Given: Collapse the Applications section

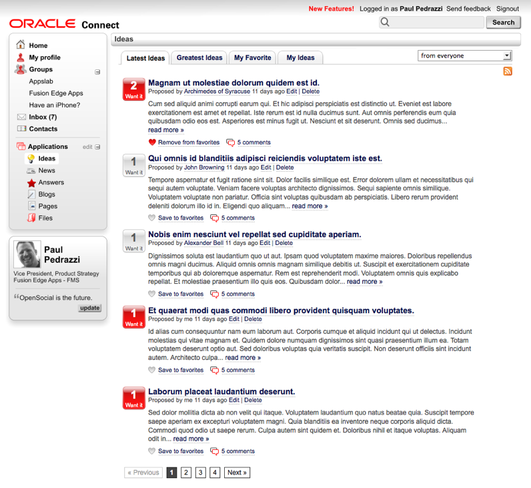Looking at the screenshot, I should pyautogui.click(x=97, y=147).
